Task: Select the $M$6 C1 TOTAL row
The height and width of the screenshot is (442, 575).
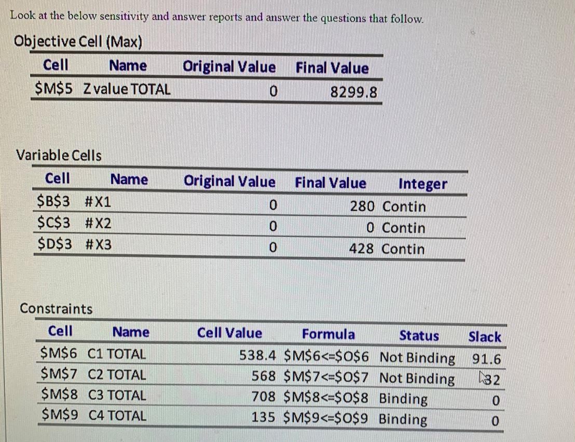Action: point(270,355)
